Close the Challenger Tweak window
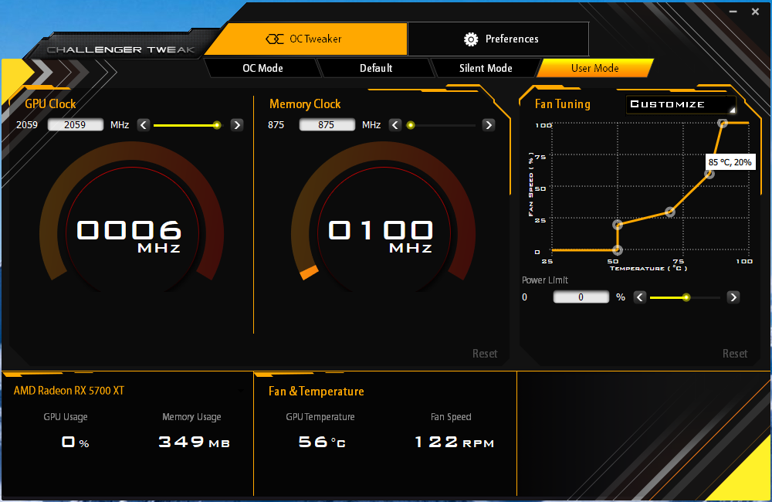 click(x=755, y=12)
